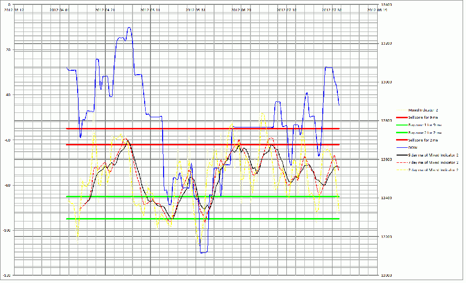The height and width of the screenshot is (283, 466).
Task: Click the 2012 03 12 date axis label
Action: coord(14,10)
